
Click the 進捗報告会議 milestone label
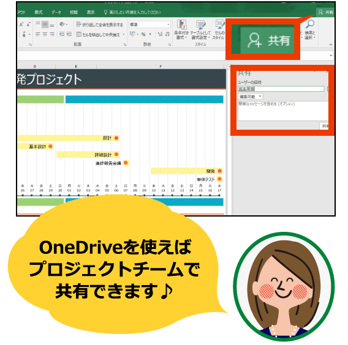click(x=108, y=163)
